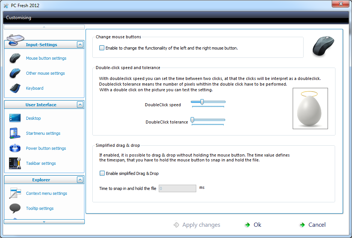Viewport: 352px width, 238px height.
Task: Click the Startmenu settings icon
Action: click(x=15, y=133)
